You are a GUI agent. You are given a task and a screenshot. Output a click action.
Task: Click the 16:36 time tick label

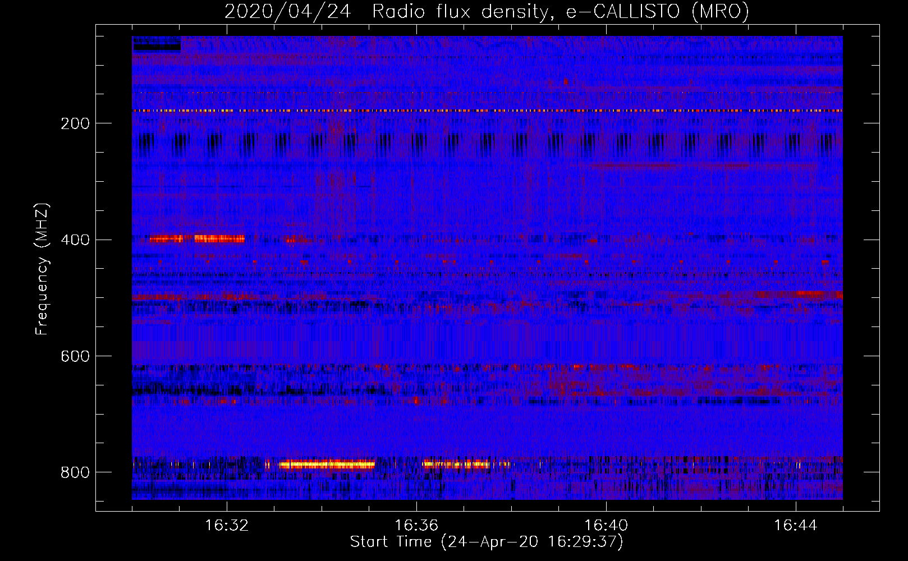point(416,526)
